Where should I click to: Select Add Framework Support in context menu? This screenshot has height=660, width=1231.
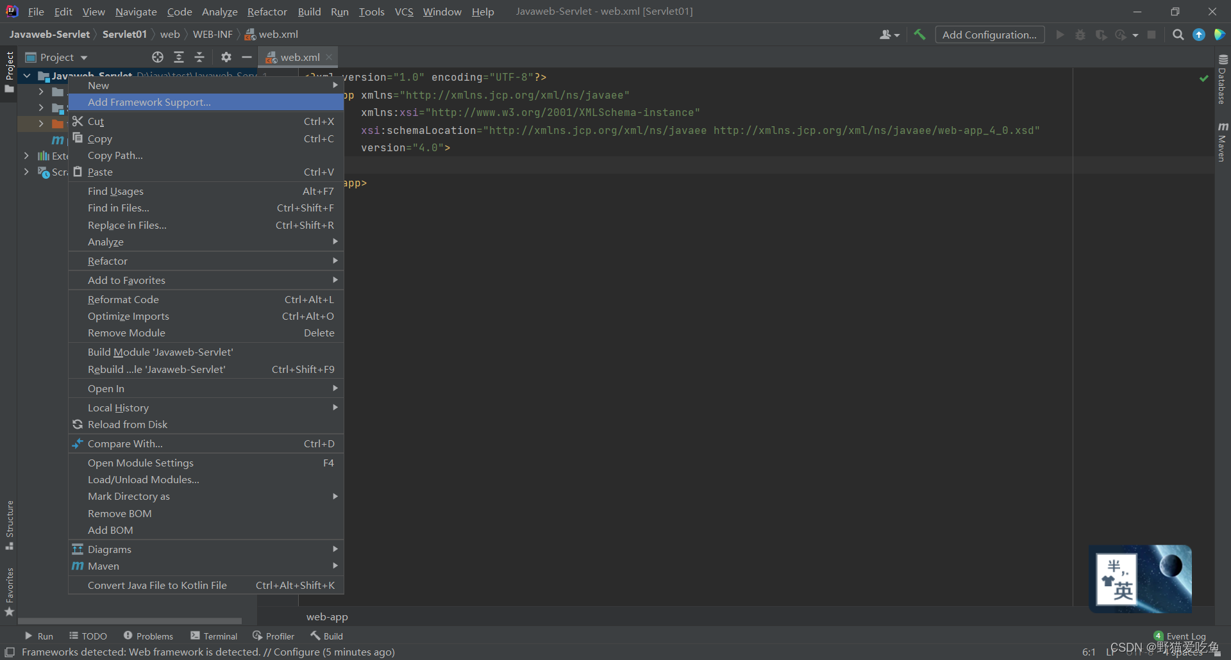tap(206, 102)
